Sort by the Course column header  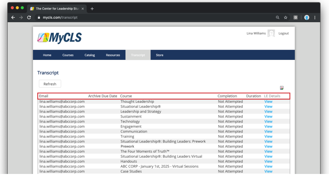126,96
